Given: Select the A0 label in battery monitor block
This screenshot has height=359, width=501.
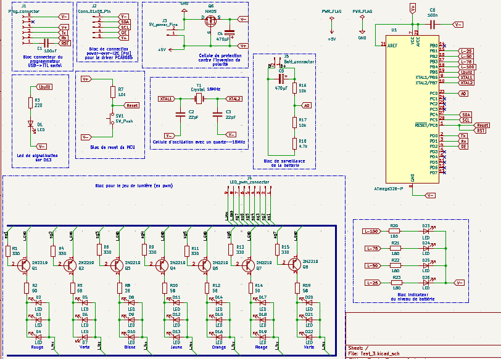Looking at the screenshot, I should click(x=307, y=105).
